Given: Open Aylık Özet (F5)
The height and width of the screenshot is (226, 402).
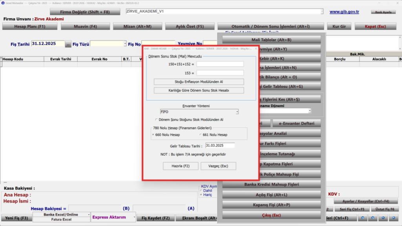Looking at the screenshot, I should (x=190, y=26).
